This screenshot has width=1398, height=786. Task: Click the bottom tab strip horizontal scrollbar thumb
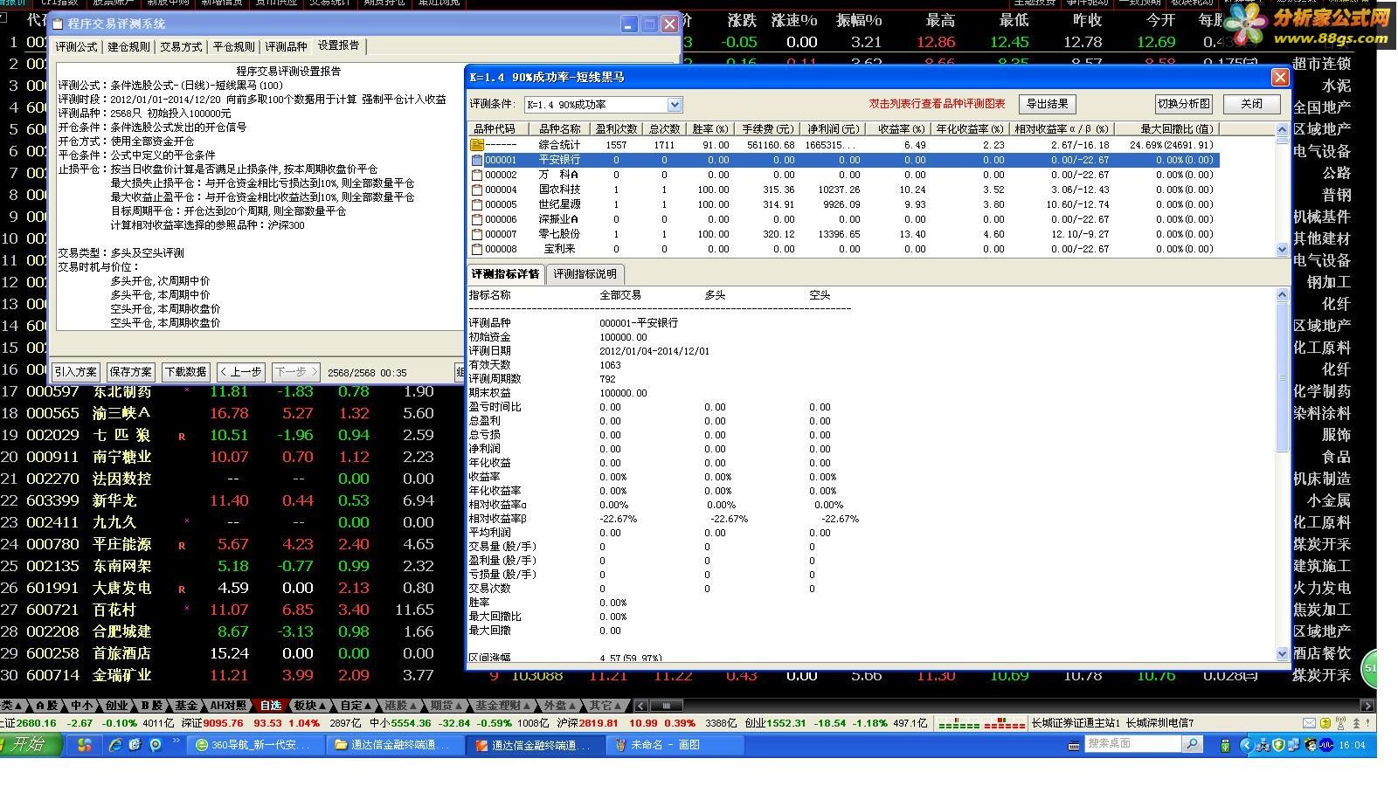pyautogui.click(x=667, y=706)
